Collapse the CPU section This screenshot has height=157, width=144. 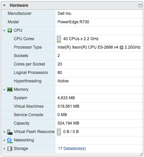[x=4, y=31]
